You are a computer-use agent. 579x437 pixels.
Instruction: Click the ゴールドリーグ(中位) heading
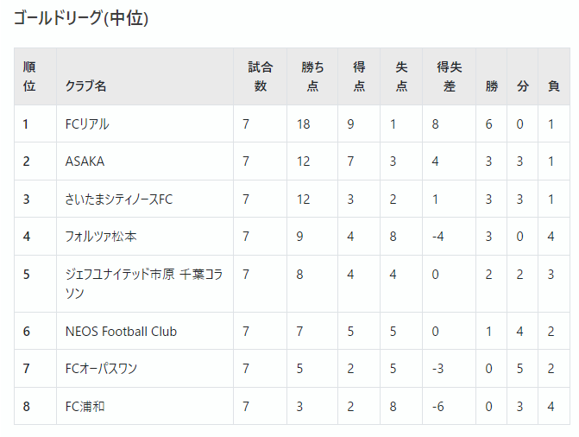pos(81,18)
